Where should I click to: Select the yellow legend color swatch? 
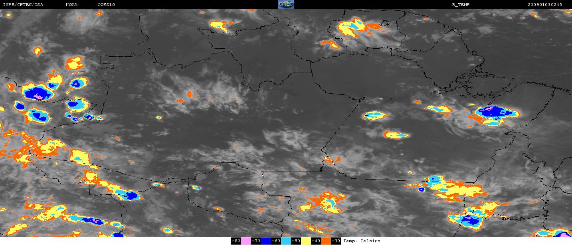pos(306,241)
